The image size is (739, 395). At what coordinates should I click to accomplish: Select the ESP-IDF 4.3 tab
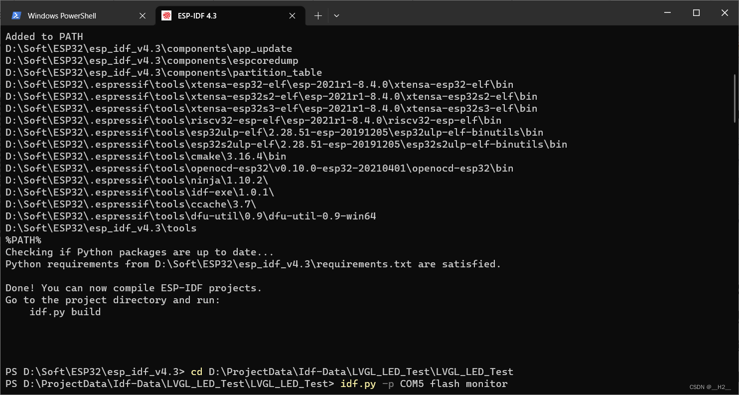point(230,15)
